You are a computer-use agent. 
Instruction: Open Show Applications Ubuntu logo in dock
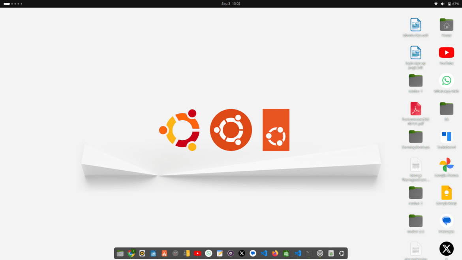tap(342, 253)
